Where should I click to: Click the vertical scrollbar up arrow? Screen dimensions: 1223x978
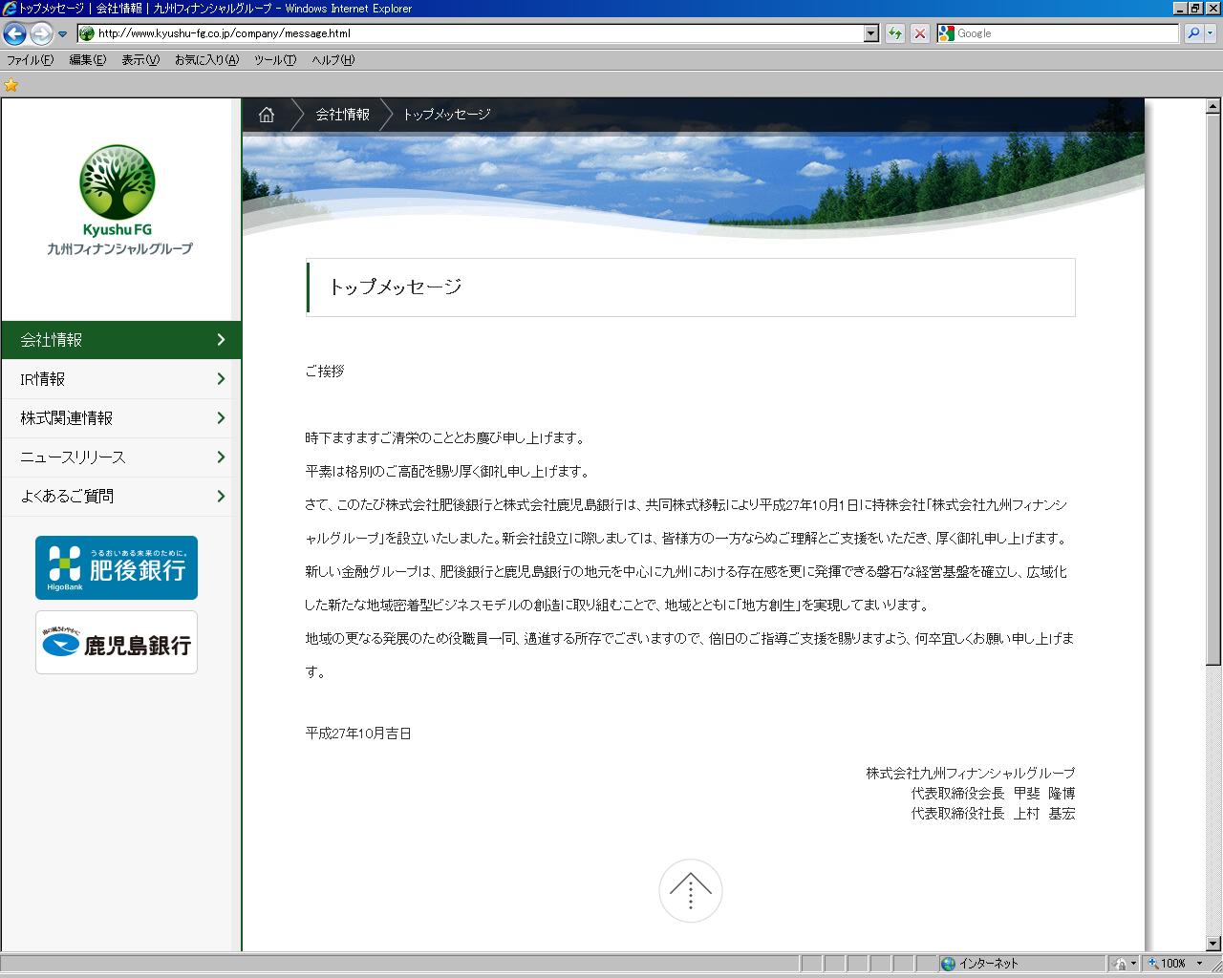[x=1213, y=105]
